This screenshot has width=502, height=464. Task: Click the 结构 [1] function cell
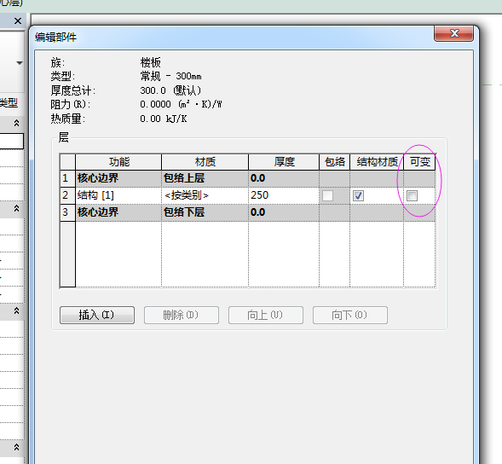pos(118,195)
